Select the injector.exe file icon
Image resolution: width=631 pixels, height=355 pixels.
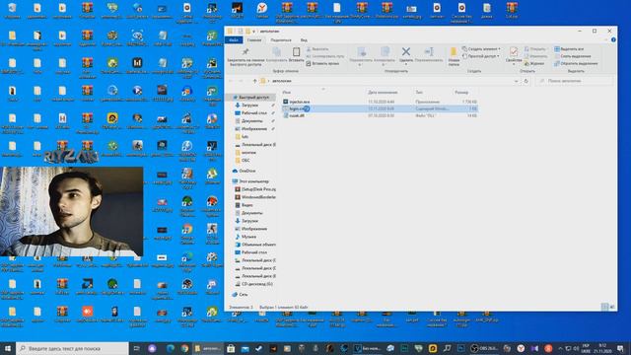pyautogui.click(x=285, y=102)
